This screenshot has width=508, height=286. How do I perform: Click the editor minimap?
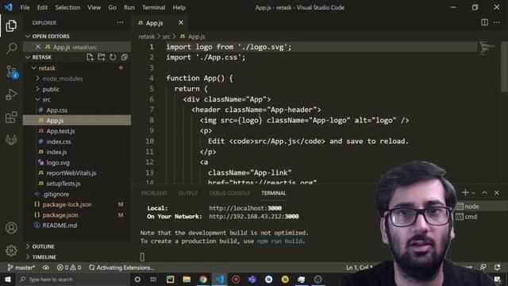click(x=487, y=48)
